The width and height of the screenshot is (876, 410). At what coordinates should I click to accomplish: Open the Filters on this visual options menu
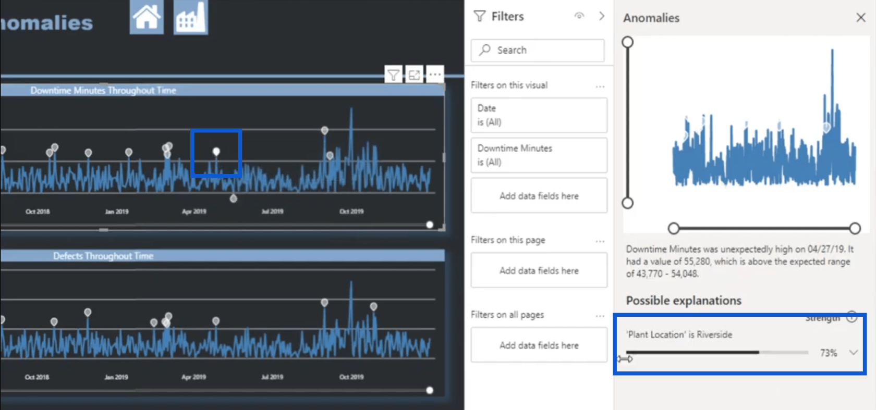[x=600, y=86]
